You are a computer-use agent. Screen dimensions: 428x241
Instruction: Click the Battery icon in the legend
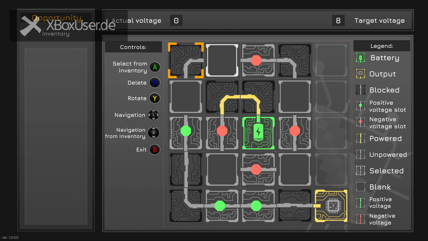pyautogui.click(x=360, y=58)
